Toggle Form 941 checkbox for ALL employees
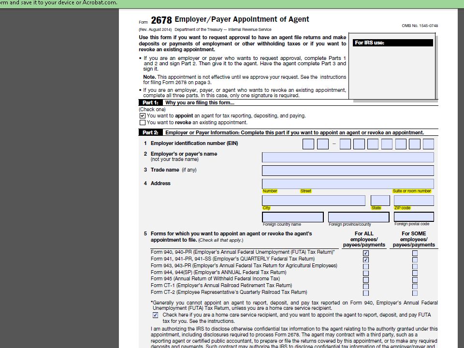 [x=366, y=260]
